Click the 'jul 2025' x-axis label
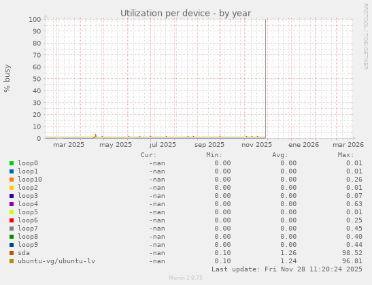Screen dimensions: 372x285 tap(163, 145)
